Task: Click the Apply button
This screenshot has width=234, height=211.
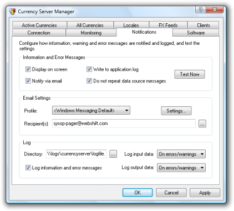Action: click(205, 193)
